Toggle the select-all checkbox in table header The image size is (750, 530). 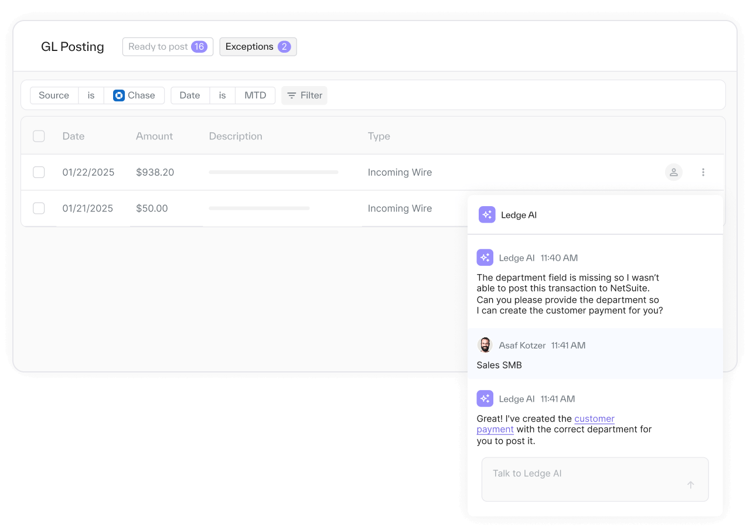coord(39,136)
